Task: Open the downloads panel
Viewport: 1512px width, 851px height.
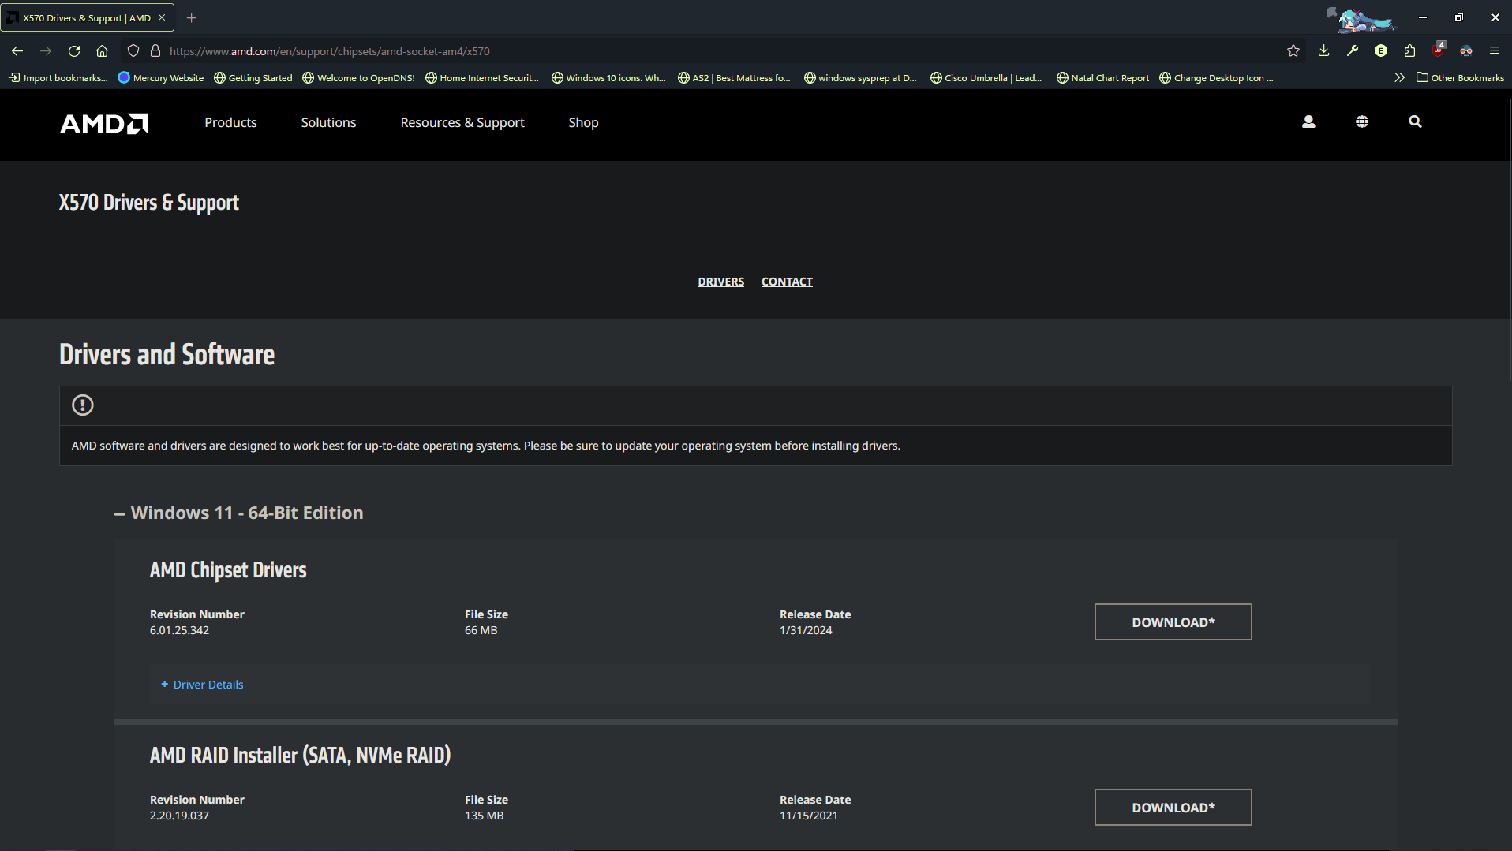Action: [x=1324, y=51]
